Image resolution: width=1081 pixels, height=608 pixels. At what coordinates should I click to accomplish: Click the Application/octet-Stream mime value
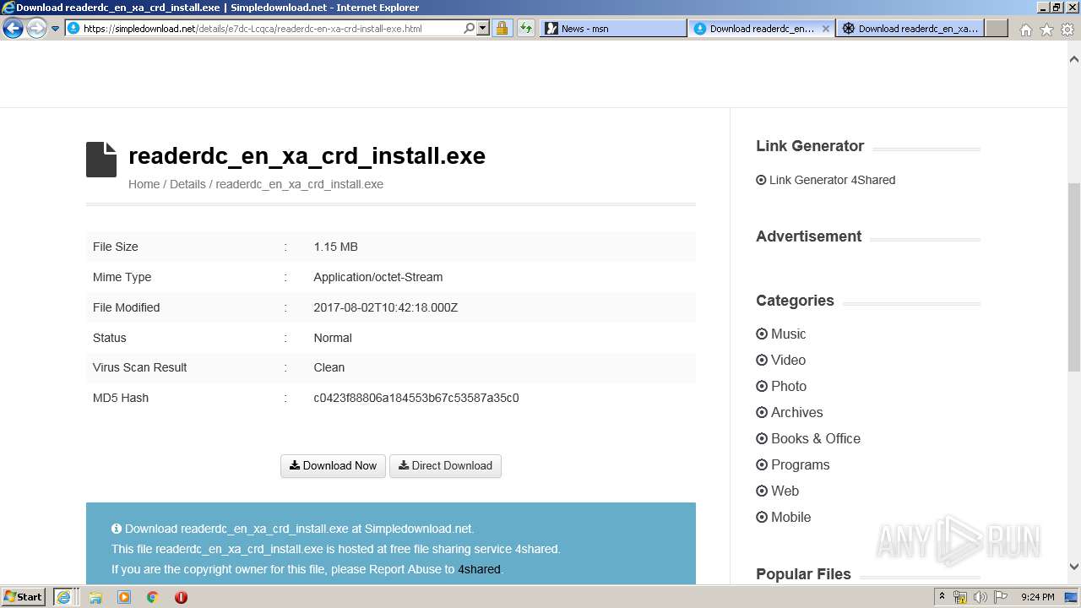(378, 277)
